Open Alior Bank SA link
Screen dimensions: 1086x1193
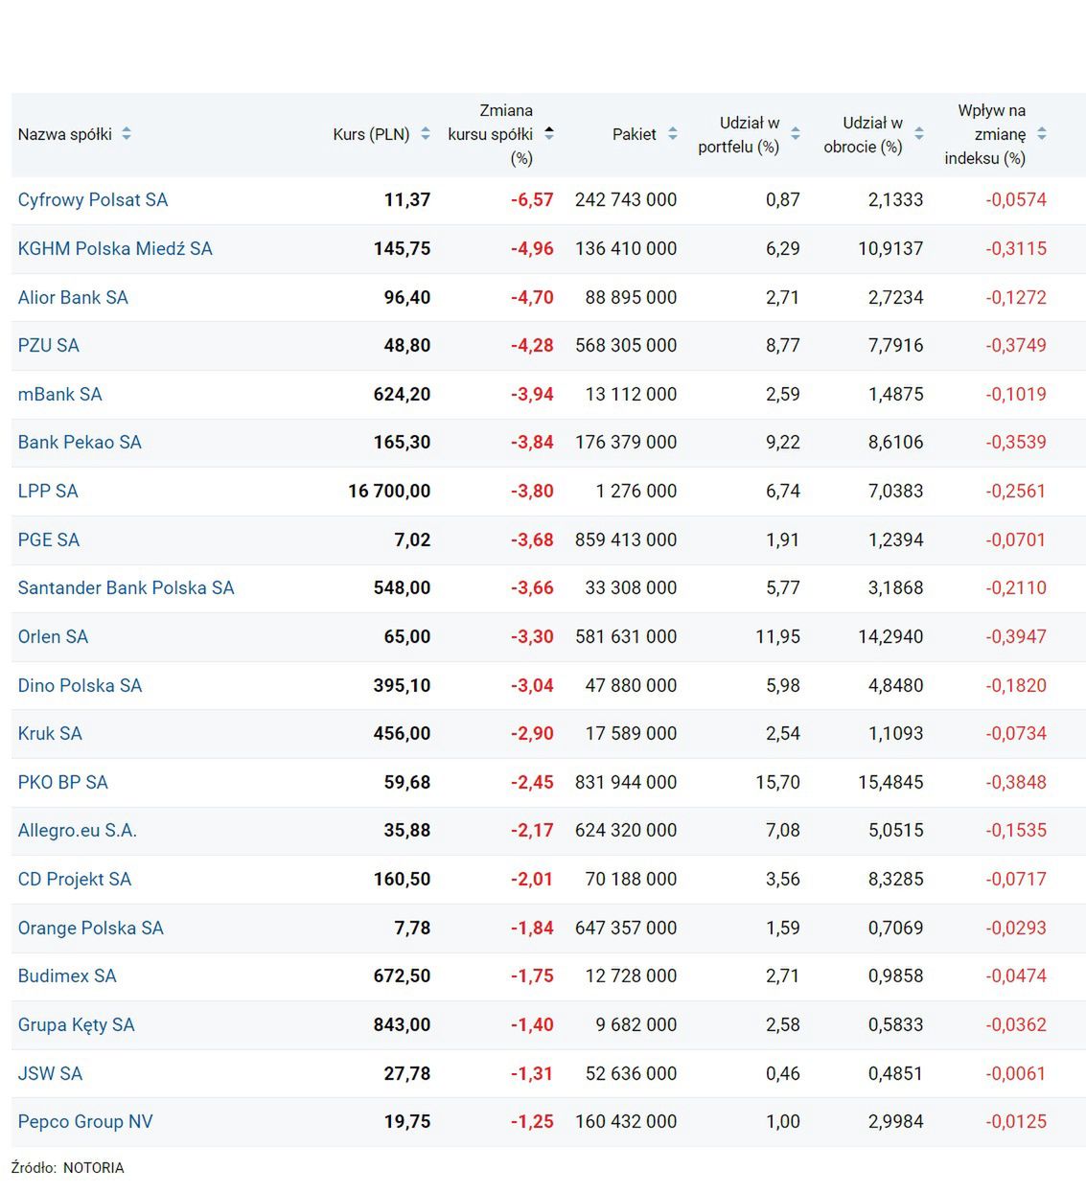pyautogui.click(x=73, y=298)
